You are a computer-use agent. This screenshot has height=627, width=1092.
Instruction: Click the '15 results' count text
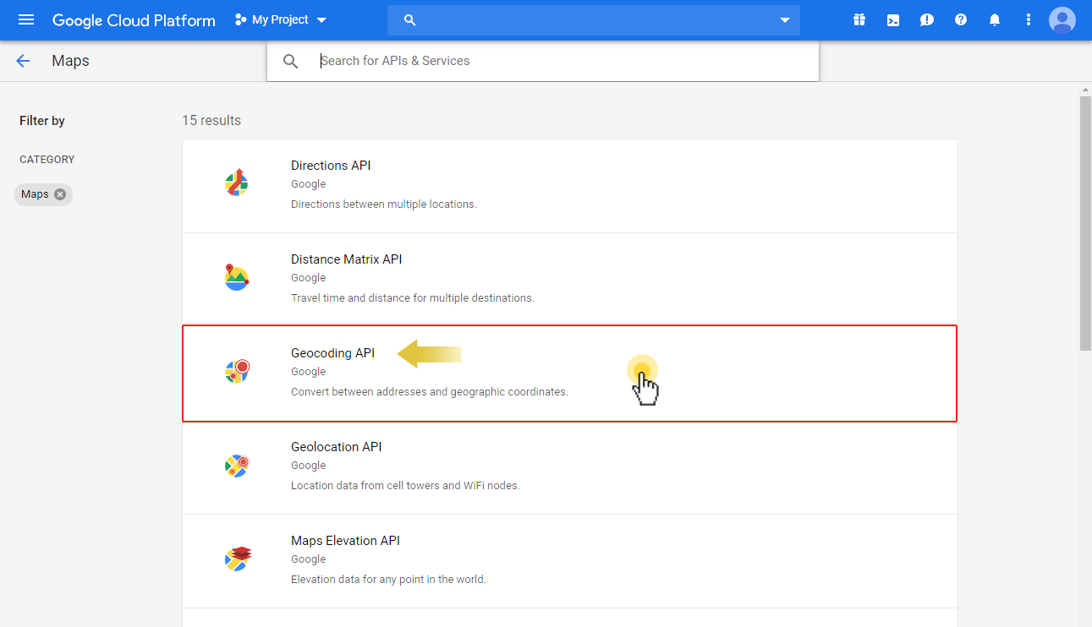point(211,121)
